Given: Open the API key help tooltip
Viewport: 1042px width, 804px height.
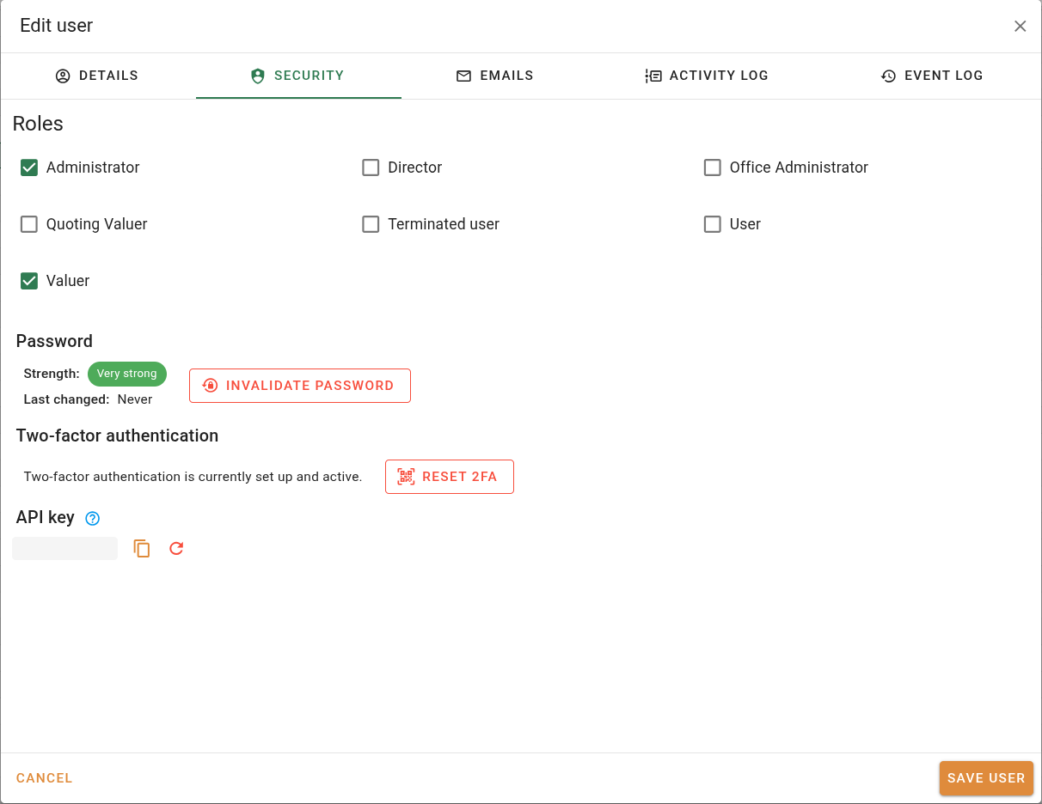Looking at the screenshot, I should coord(93,518).
